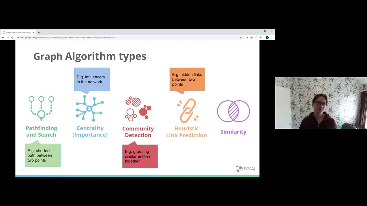Screen dimensions: 367x206
Task: Click the Pathfinding and Search icon
Action: [x=41, y=108]
